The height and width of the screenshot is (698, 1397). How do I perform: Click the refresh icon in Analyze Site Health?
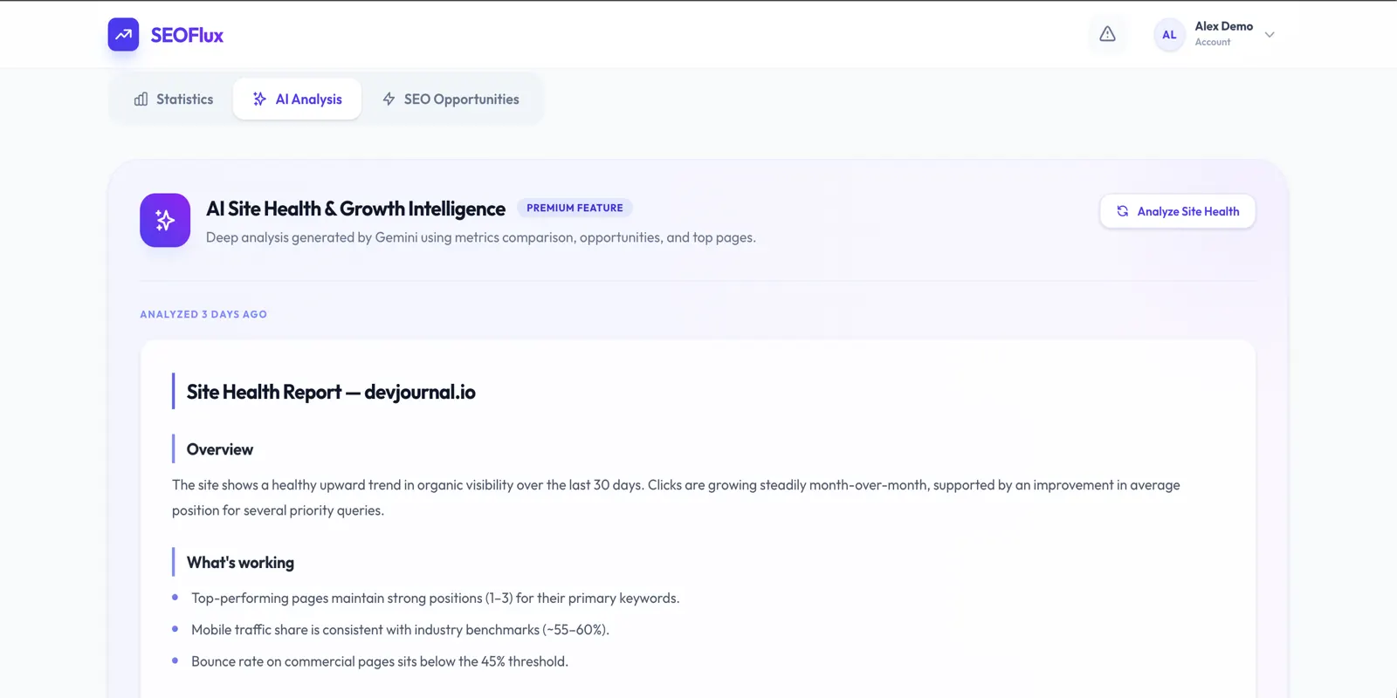click(x=1123, y=211)
